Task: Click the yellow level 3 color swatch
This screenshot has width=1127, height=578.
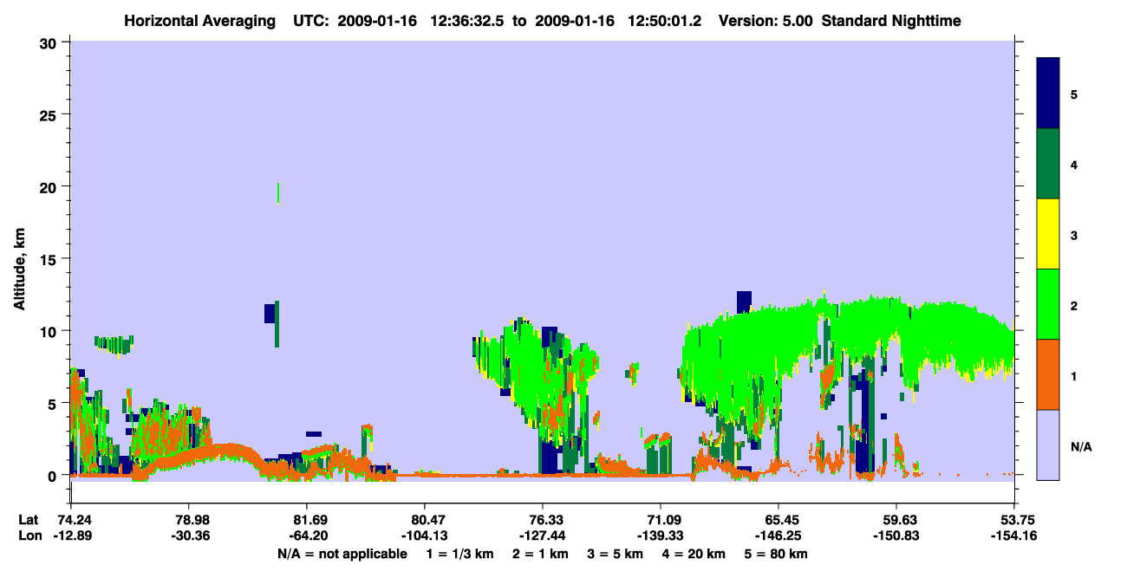Action: [x=1048, y=234]
